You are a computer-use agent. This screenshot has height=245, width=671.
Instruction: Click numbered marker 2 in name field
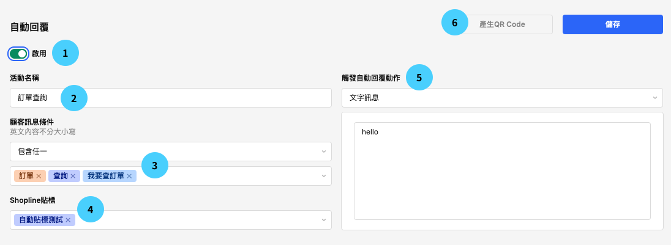click(74, 98)
